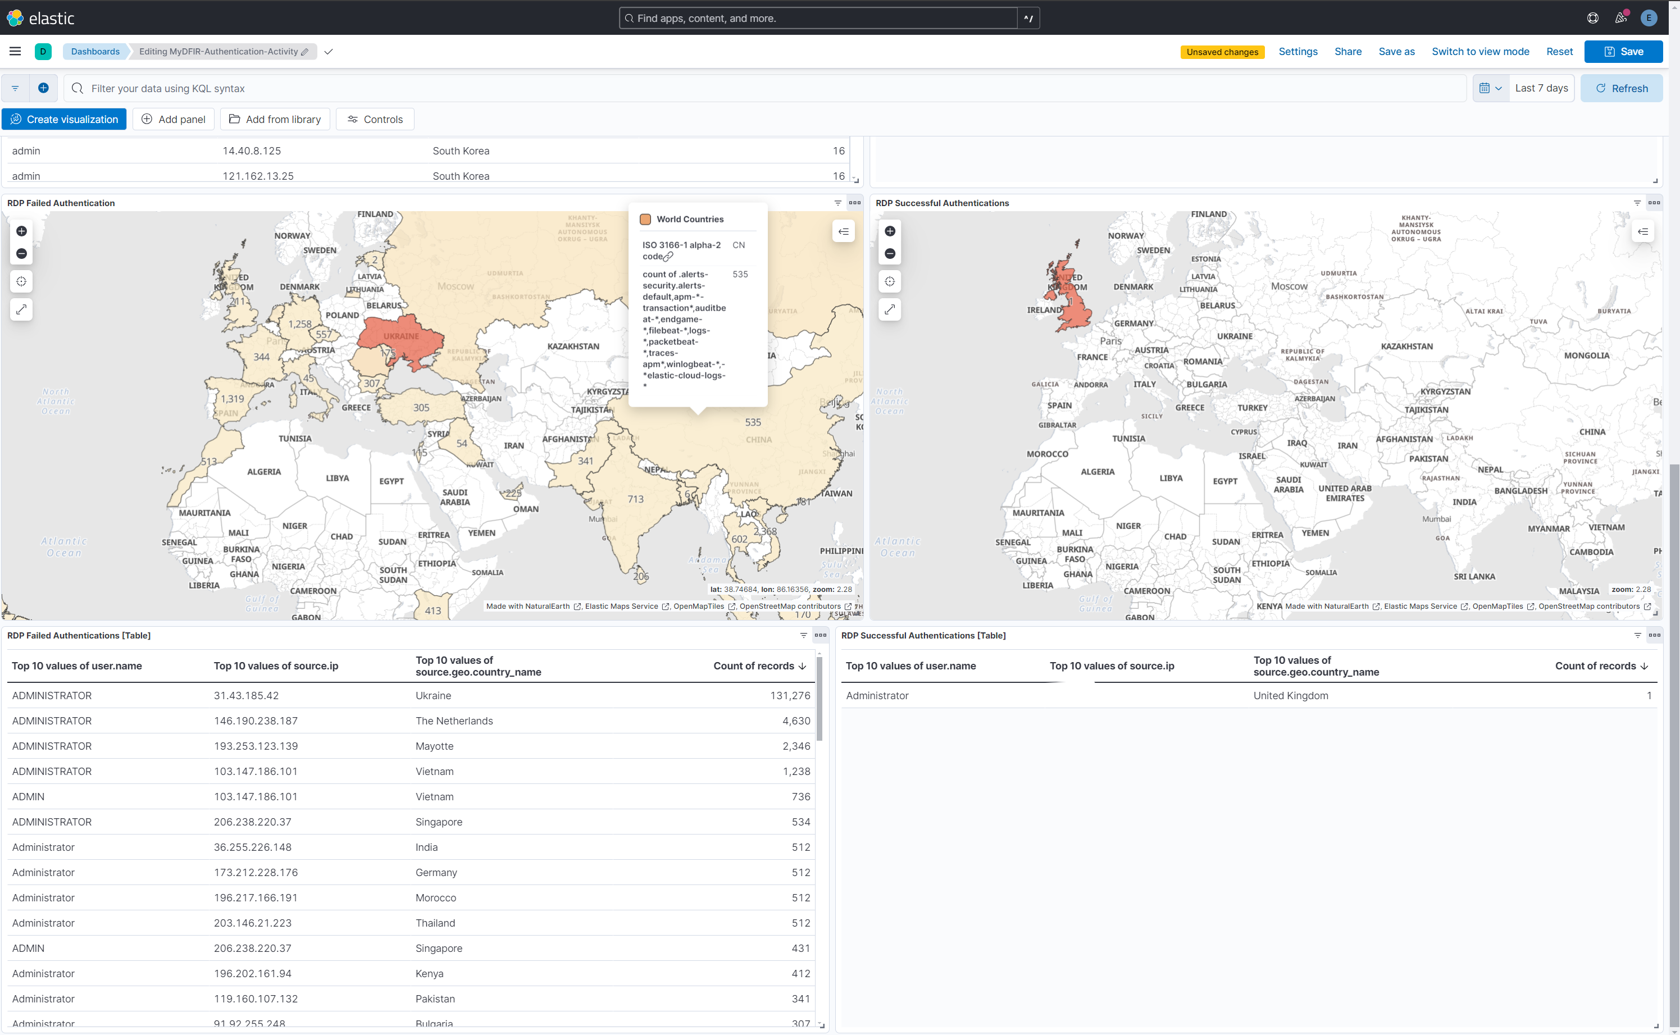Zoom out on the RDP Successful Authentications map
1680x1035 pixels.
(890, 253)
